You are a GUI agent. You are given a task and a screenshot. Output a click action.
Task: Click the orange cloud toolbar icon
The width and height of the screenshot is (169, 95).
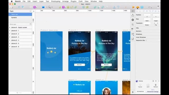(x=138, y=7)
